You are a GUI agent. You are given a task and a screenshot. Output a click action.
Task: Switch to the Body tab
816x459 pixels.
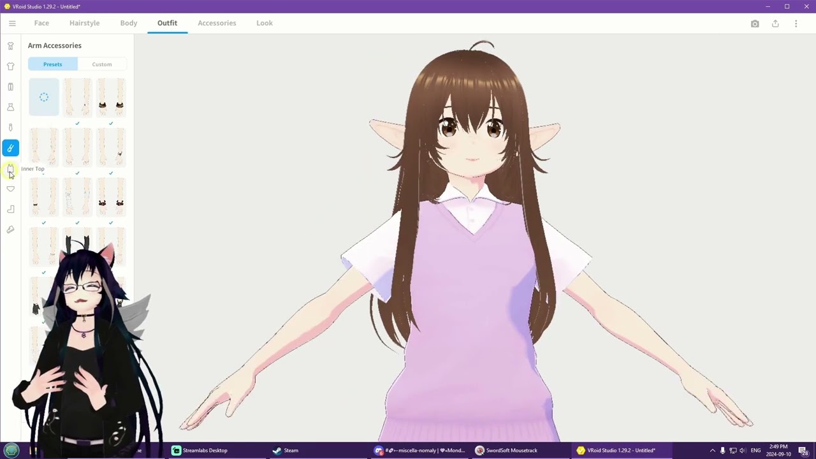coord(129,23)
